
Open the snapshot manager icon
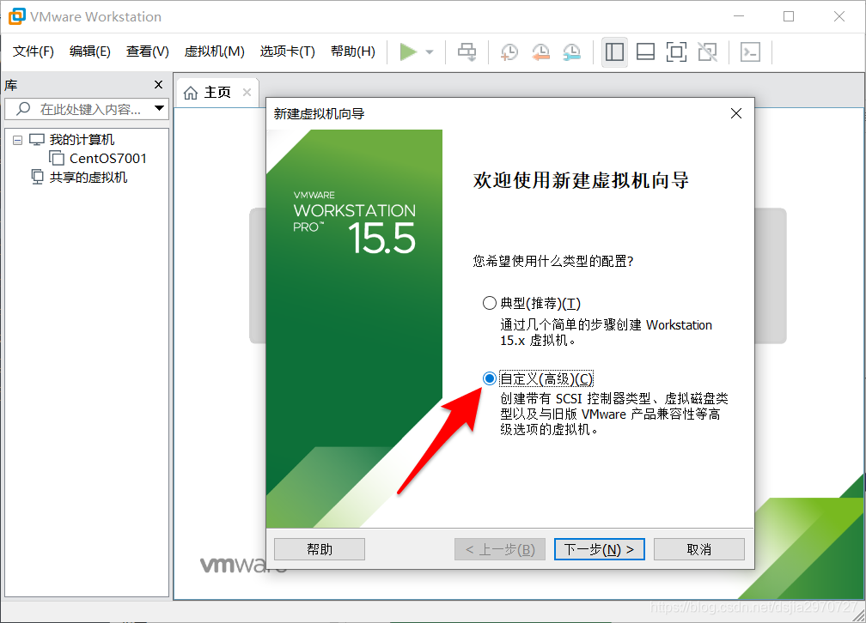pos(572,51)
